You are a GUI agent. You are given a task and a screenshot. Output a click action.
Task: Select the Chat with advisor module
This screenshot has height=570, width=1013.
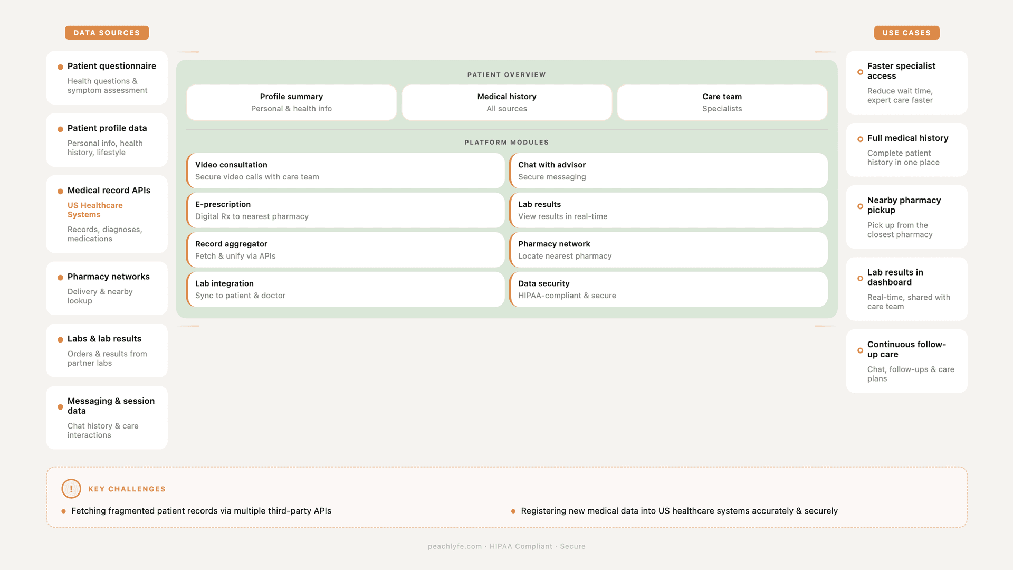[x=668, y=170]
